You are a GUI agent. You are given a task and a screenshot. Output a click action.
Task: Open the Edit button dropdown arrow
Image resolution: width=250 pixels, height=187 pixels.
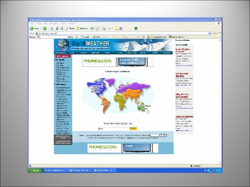(x=113, y=28)
